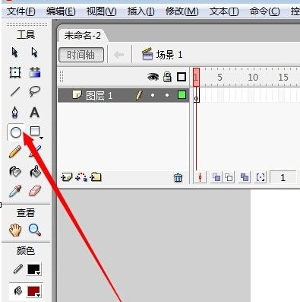
Task: Click the scene clapperboard icon
Action: [x=147, y=54]
